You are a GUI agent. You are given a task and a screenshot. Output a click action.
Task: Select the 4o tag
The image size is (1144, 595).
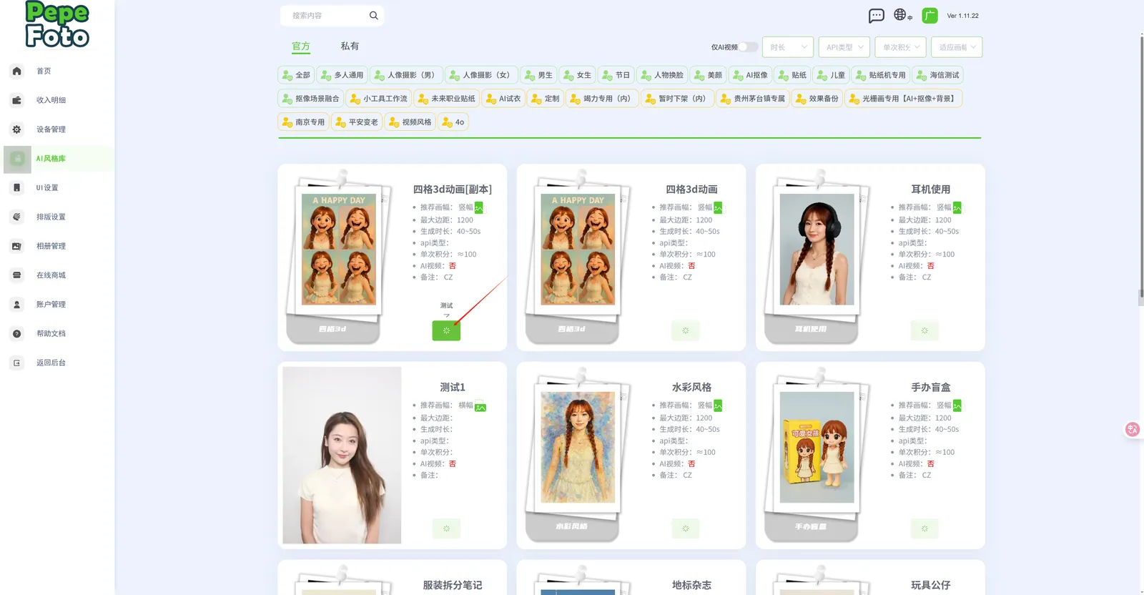pyautogui.click(x=453, y=122)
